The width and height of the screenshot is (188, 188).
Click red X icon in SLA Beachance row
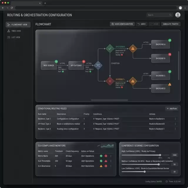106,166
